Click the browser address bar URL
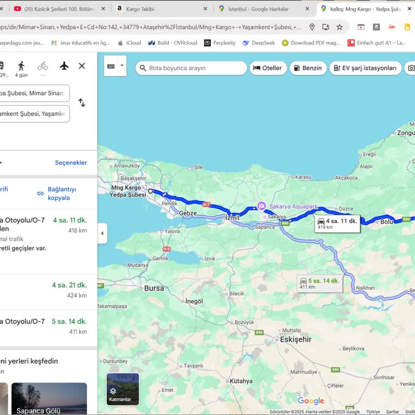The image size is (415, 415). (150, 27)
